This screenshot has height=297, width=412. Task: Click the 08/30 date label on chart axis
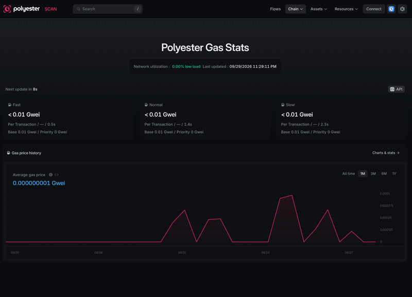pos(15,253)
